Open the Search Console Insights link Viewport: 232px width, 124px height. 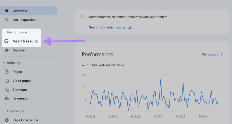(x=107, y=27)
